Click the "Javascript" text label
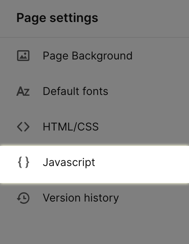The image size is (189, 244). coord(69,163)
